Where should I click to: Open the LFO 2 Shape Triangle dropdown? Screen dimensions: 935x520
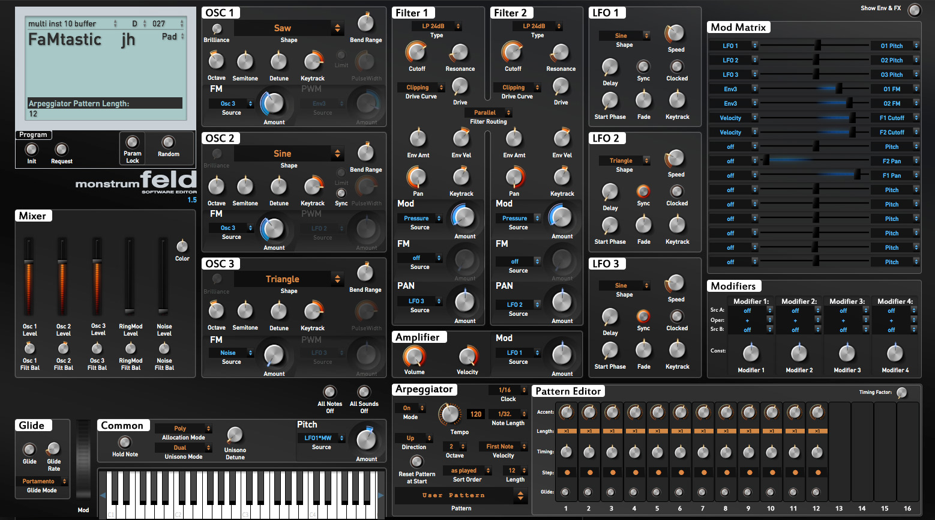pos(624,161)
